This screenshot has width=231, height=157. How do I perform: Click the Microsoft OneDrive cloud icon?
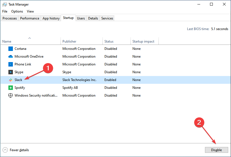click(11, 57)
